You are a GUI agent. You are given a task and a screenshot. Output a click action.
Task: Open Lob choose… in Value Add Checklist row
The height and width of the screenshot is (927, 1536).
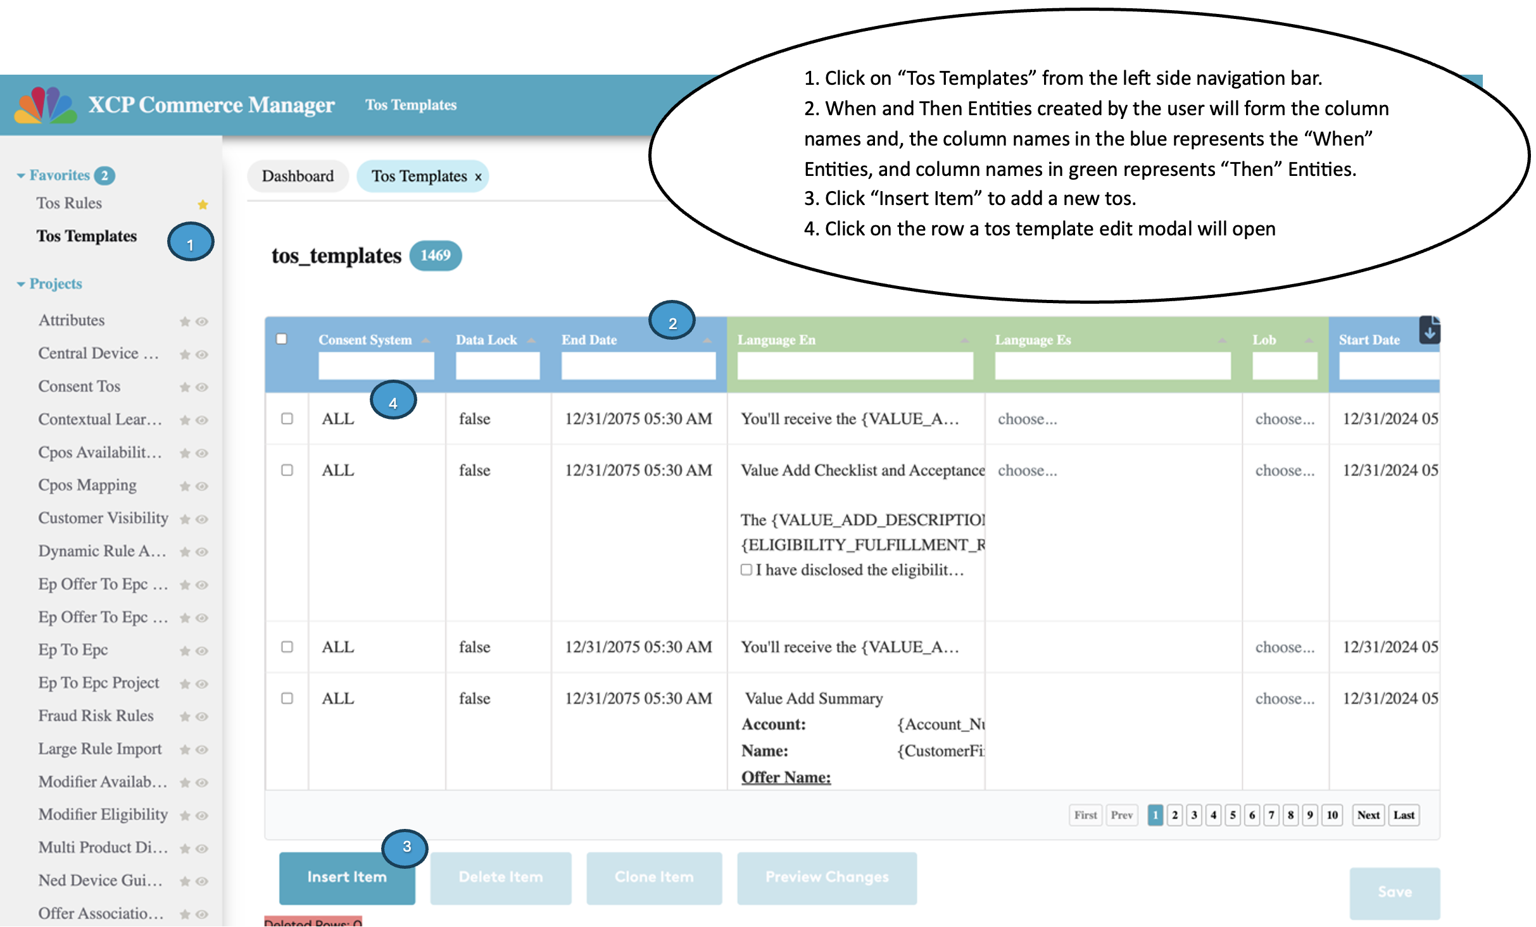(1285, 470)
